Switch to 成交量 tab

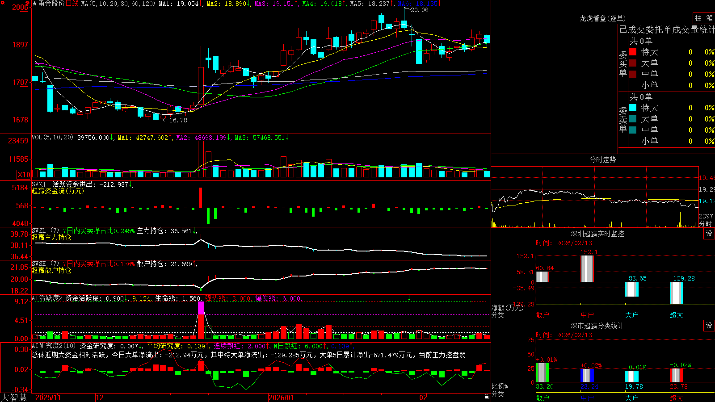pos(686,29)
